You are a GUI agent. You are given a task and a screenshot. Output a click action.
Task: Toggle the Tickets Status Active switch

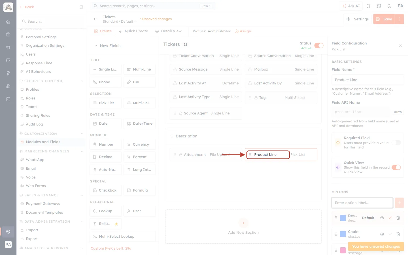coord(319,46)
